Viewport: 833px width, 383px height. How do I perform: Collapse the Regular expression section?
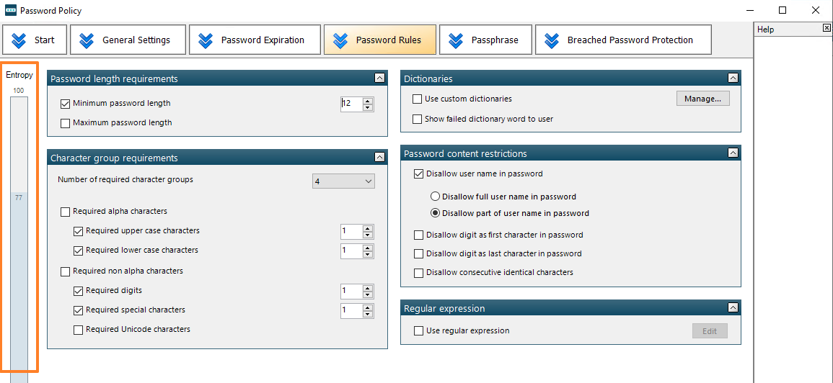coord(733,308)
